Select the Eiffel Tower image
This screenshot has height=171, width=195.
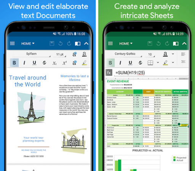click(31, 108)
